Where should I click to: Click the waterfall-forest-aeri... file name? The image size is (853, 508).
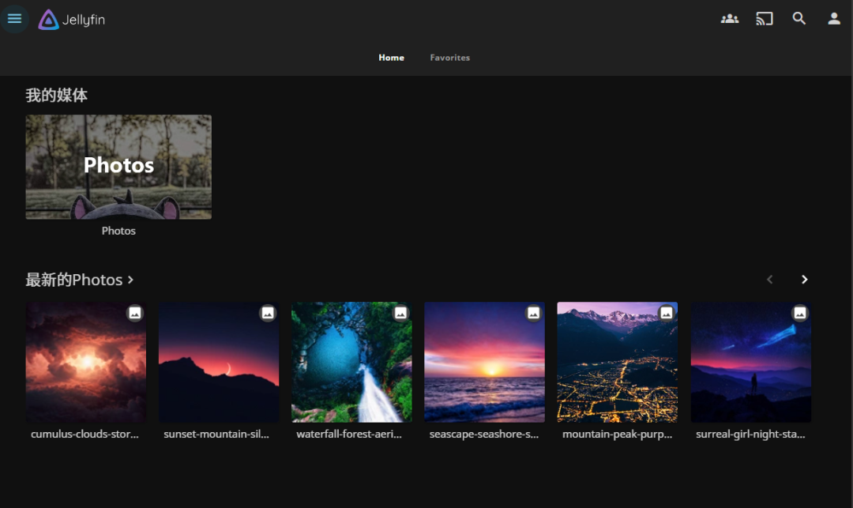(349, 434)
